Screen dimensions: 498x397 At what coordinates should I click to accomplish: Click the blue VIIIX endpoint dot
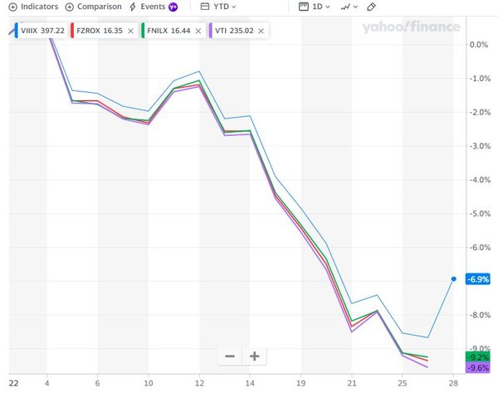tap(453, 279)
